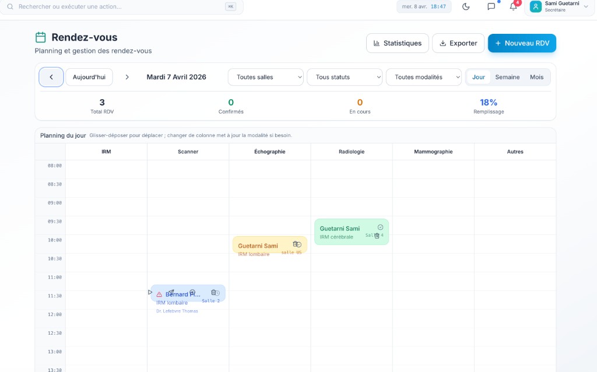Click the send paper-plane icon on Bernard card
597x372 pixels.
pos(171,293)
